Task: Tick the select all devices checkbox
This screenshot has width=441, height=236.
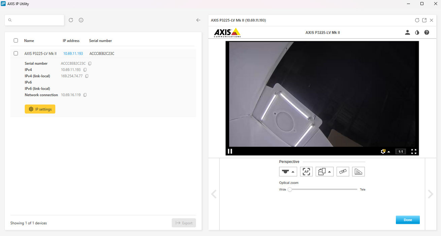Action: (16, 40)
